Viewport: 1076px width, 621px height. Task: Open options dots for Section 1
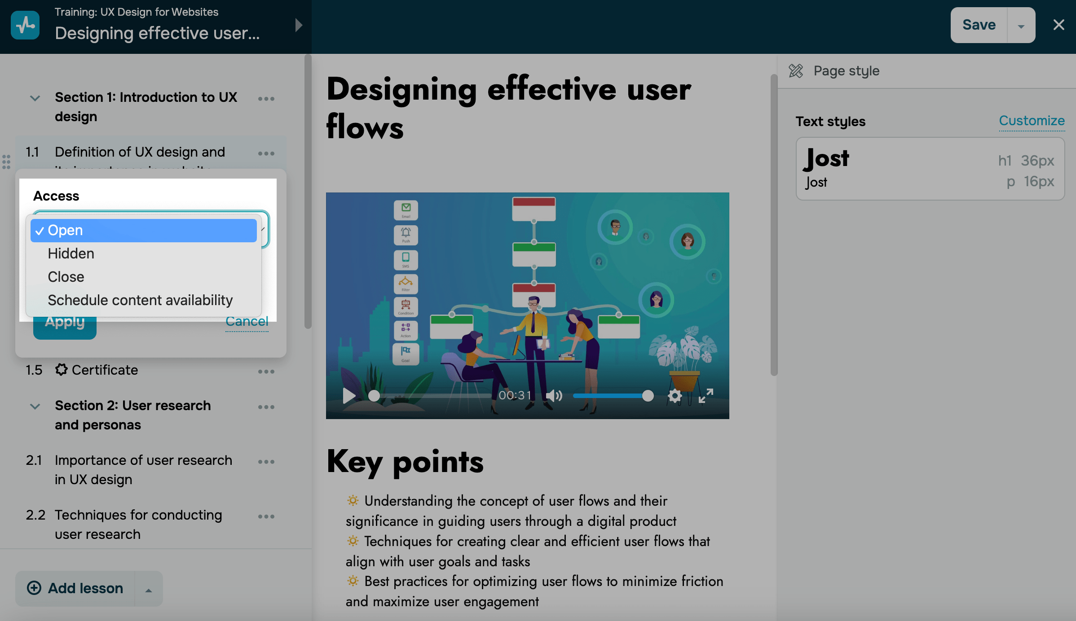(266, 99)
